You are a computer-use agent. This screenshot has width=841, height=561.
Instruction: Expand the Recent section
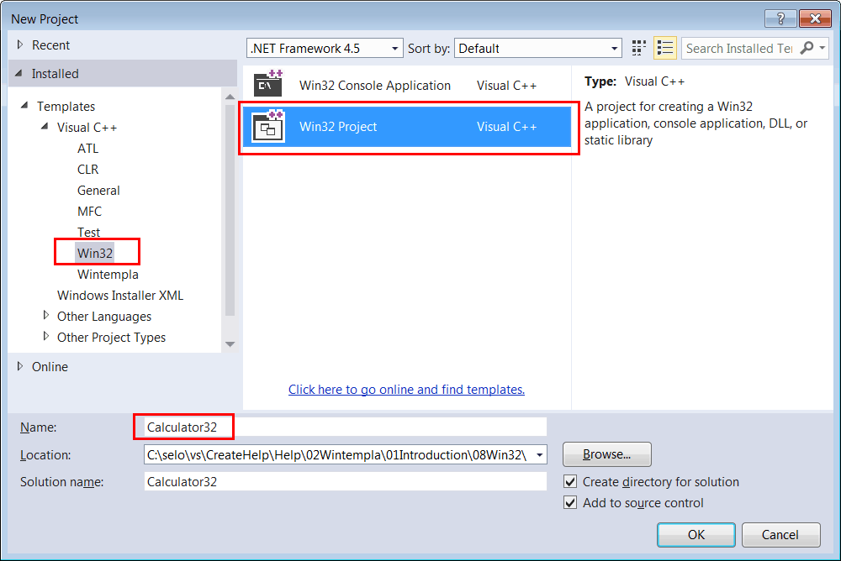[20, 45]
